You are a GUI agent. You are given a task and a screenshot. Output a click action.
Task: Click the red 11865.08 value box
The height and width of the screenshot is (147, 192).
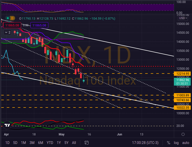pos(12,25)
